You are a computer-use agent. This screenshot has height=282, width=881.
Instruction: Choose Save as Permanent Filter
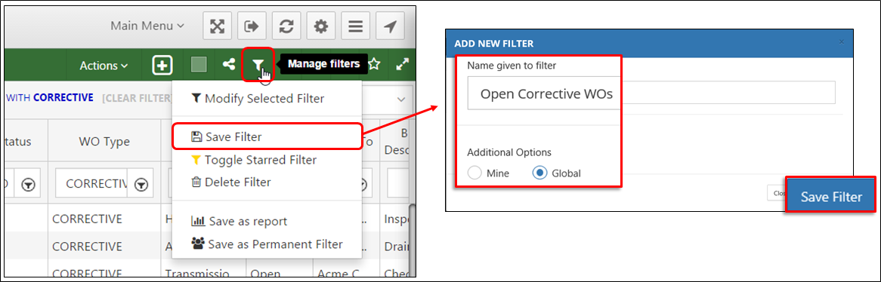(267, 244)
